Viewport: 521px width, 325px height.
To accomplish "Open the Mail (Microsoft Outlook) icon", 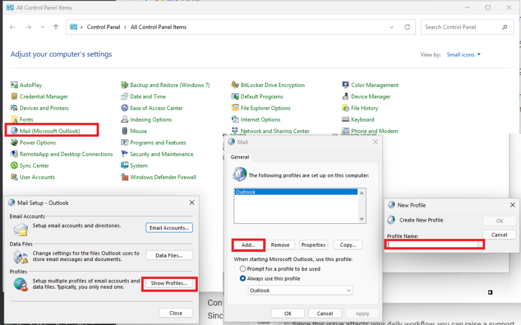I will pos(14,131).
